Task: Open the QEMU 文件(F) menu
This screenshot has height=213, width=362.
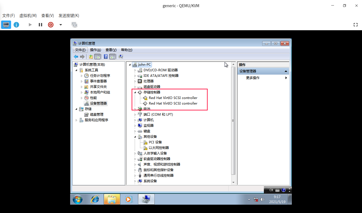Action: point(8,16)
